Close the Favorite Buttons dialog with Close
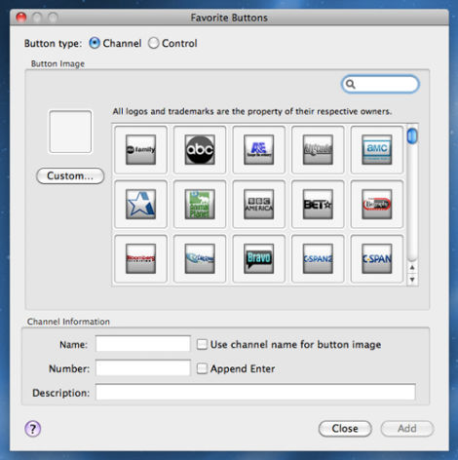This screenshot has height=460, width=458. pyautogui.click(x=345, y=429)
